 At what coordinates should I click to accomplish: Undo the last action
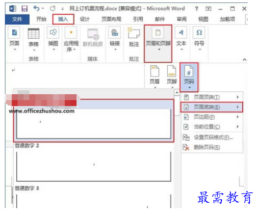point(36,8)
